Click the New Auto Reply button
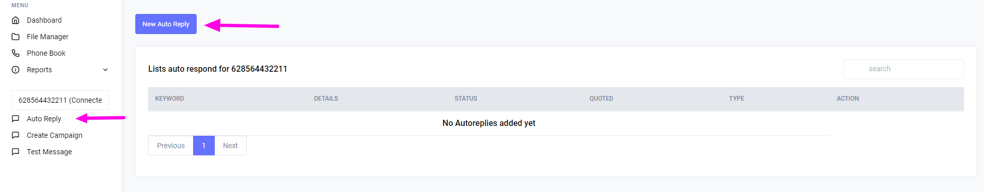Image resolution: width=984 pixels, height=192 pixels. click(166, 24)
